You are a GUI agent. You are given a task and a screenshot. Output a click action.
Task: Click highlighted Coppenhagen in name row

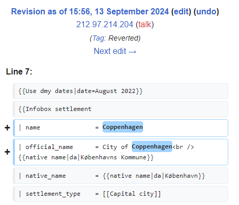(x=123, y=127)
